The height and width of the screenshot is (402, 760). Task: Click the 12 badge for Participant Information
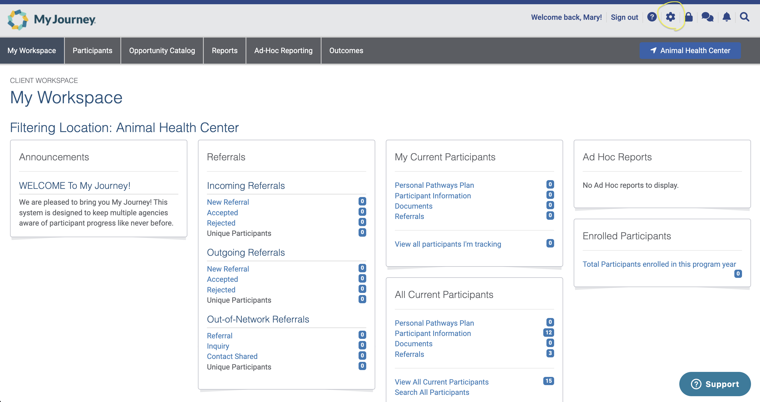(x=548, y=333)
